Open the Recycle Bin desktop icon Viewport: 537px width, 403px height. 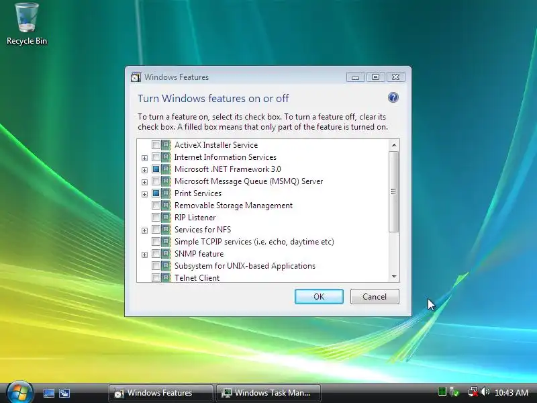pos(27,24)
